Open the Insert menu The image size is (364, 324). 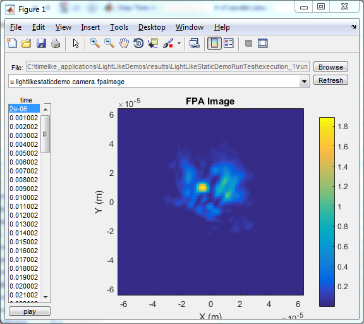(90, 27)
